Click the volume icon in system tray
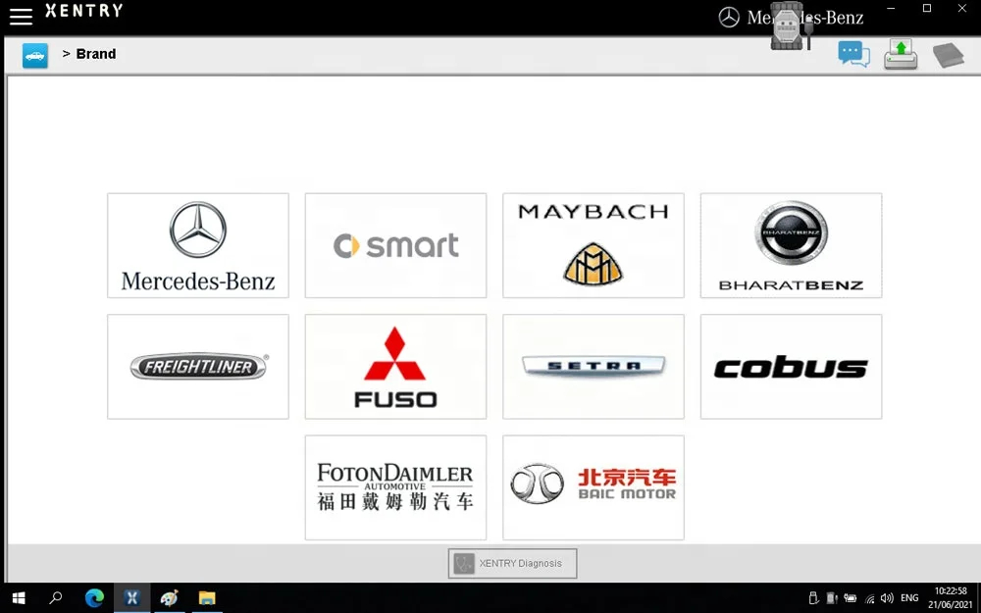 click(887, 597)
